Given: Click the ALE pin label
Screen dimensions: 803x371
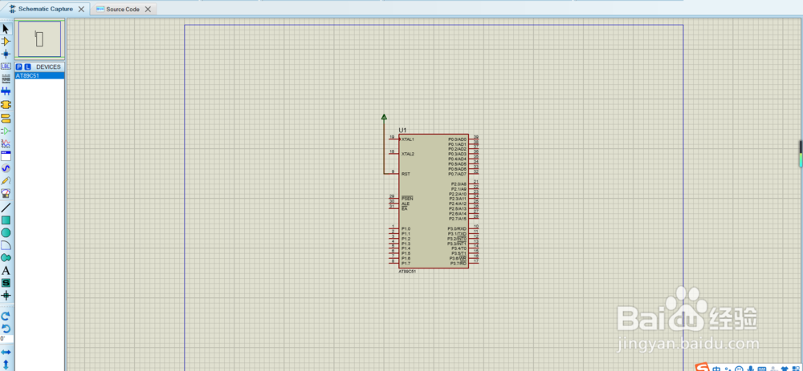Looking at the screenshot, I should coord(406,204).
